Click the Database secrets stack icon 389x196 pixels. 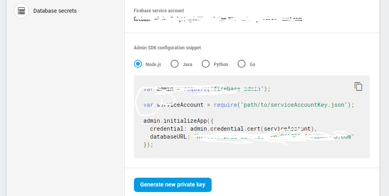22,11
